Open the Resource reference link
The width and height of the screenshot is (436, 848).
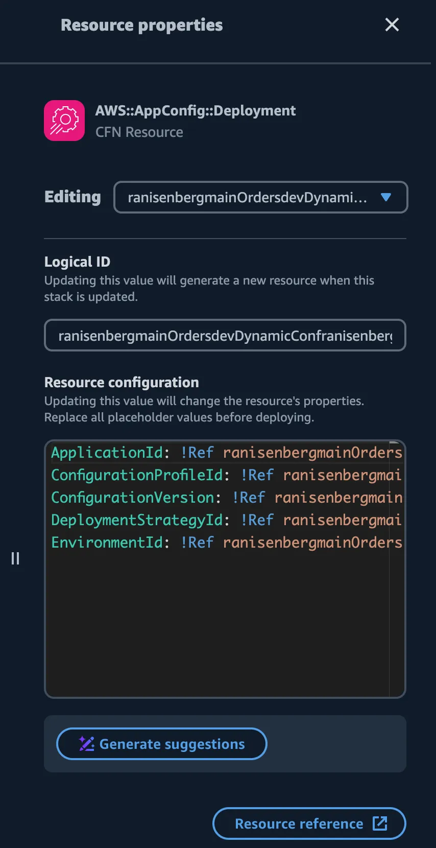(309, 823)
